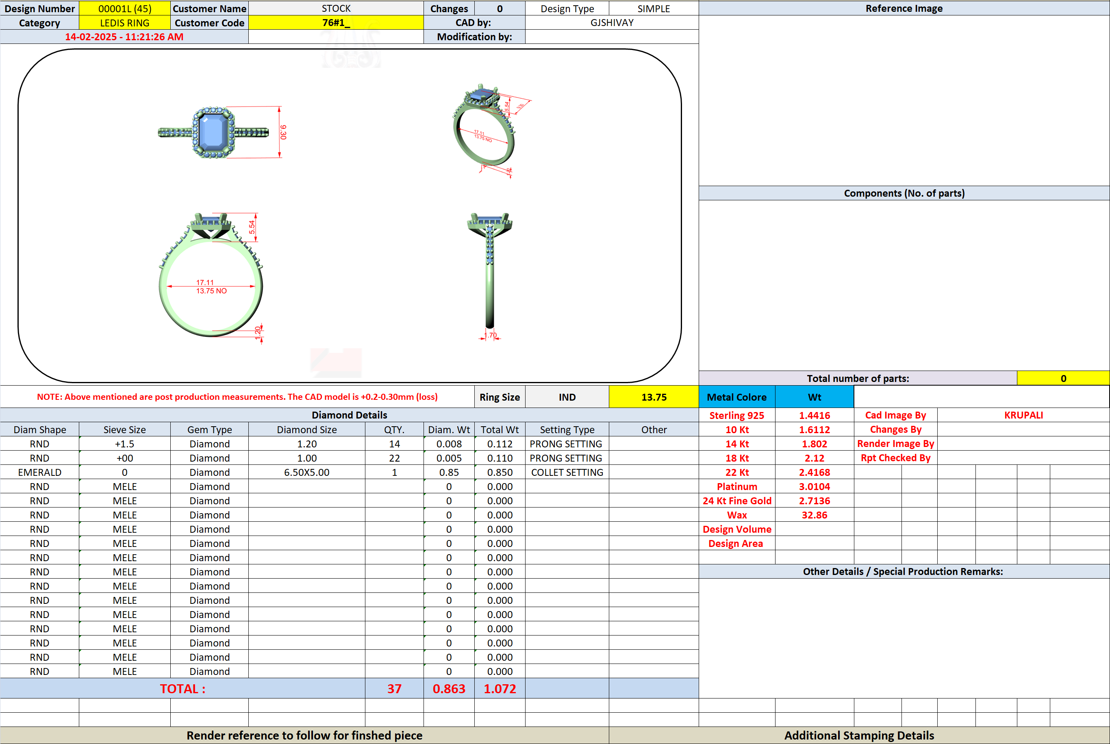Click the Wt header cell

pos(815,397)
